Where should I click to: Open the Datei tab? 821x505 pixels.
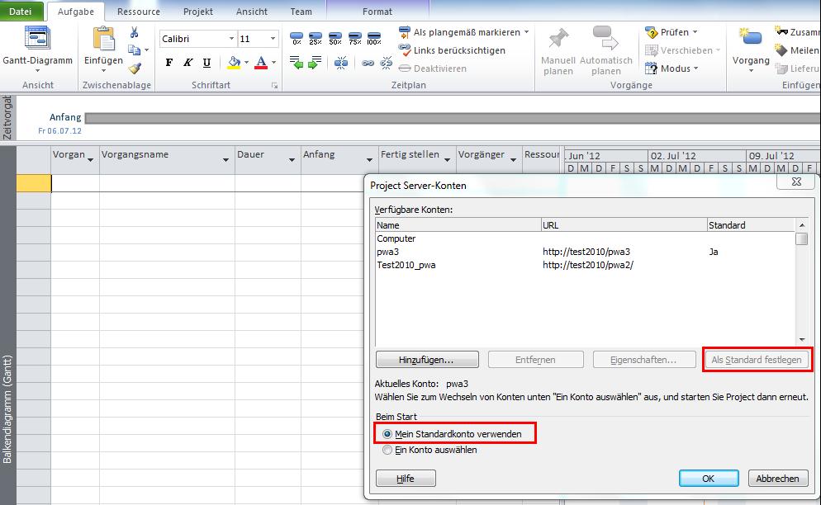click(21, 12)
